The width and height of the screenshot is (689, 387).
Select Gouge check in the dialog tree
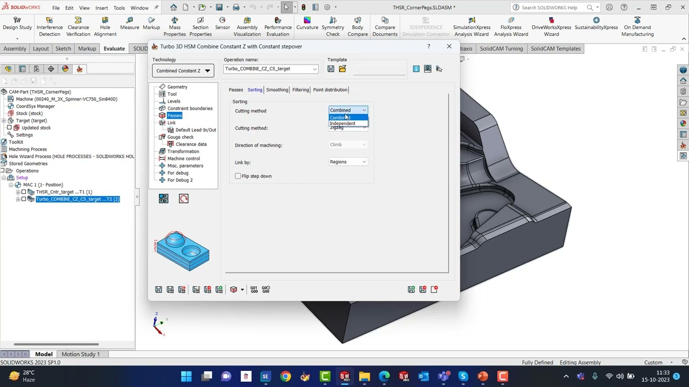[180, 137]
